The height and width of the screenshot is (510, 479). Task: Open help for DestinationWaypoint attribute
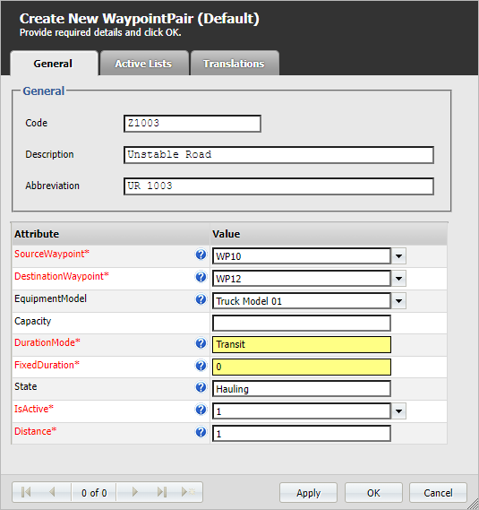tap(201, 277)
